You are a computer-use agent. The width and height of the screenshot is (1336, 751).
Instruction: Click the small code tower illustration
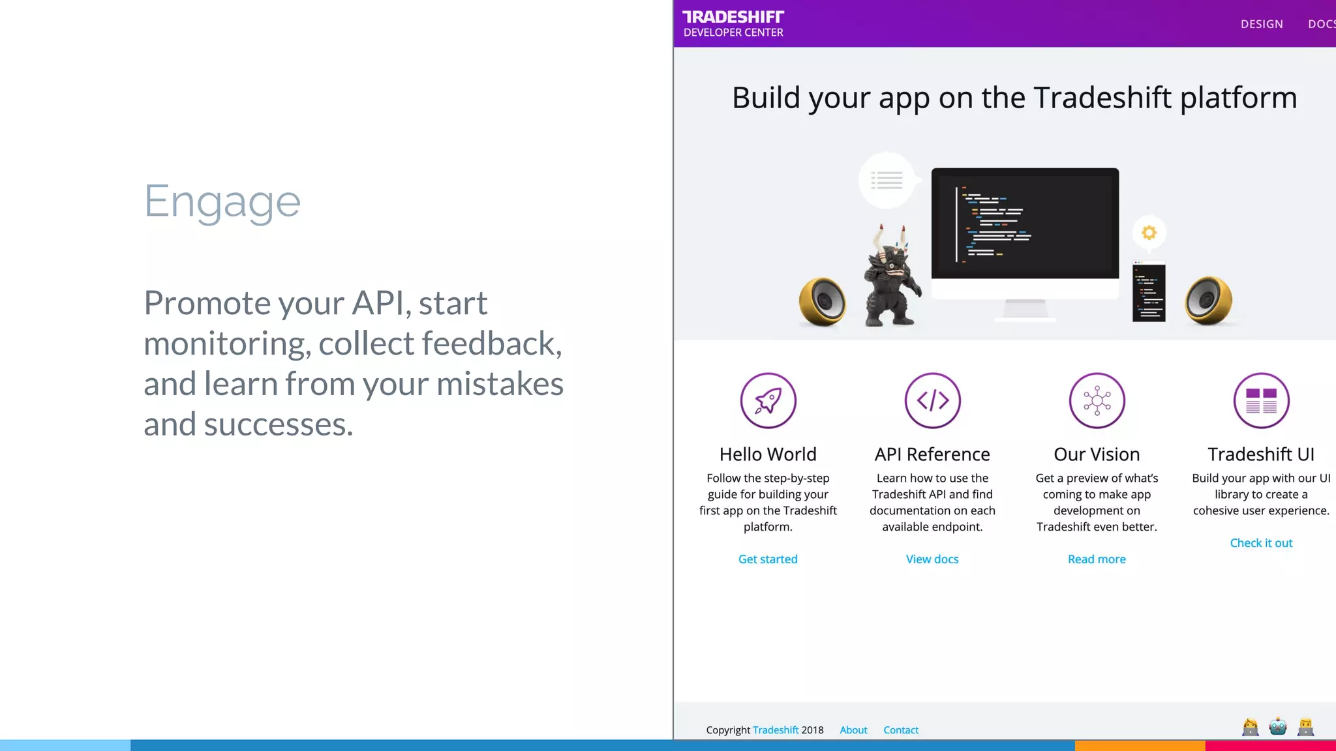point(1149,291)
